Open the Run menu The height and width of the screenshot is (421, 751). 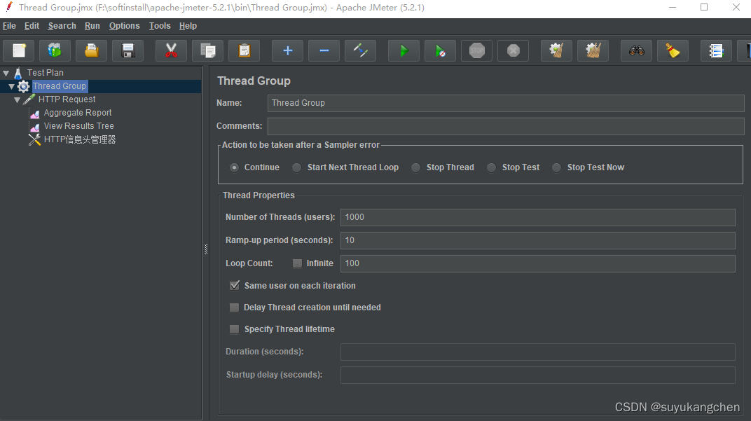coord(92,26)
